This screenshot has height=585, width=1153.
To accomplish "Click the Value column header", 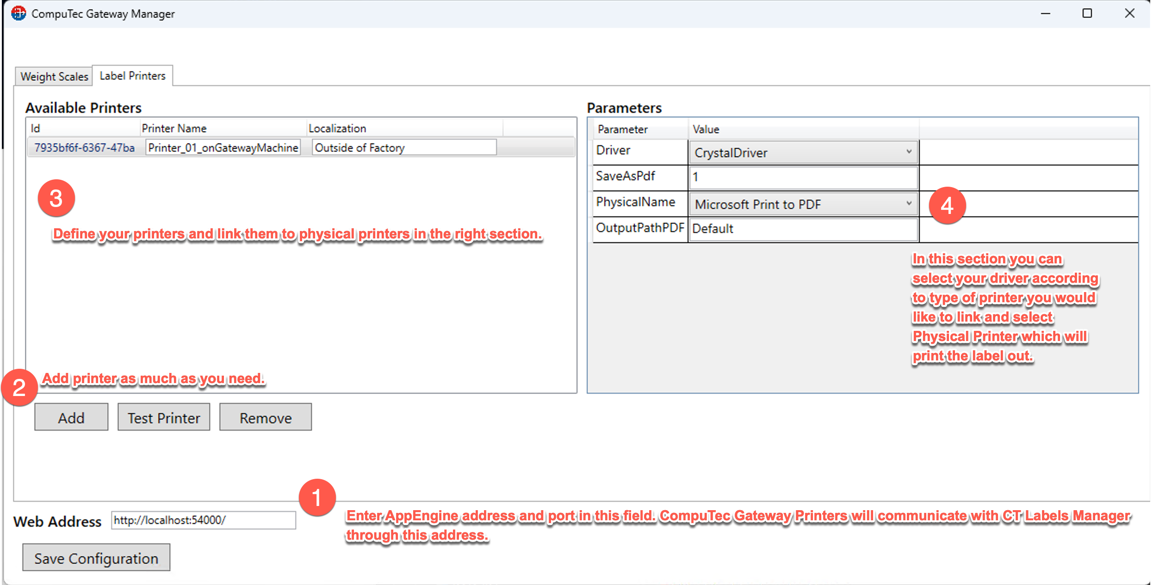I will tap(803, 129).
